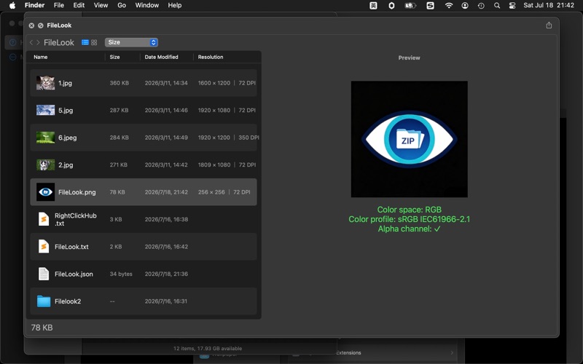Click the FileLook path title
The width and height of the screenshot is (583, 364).
(x=59, y=42)
